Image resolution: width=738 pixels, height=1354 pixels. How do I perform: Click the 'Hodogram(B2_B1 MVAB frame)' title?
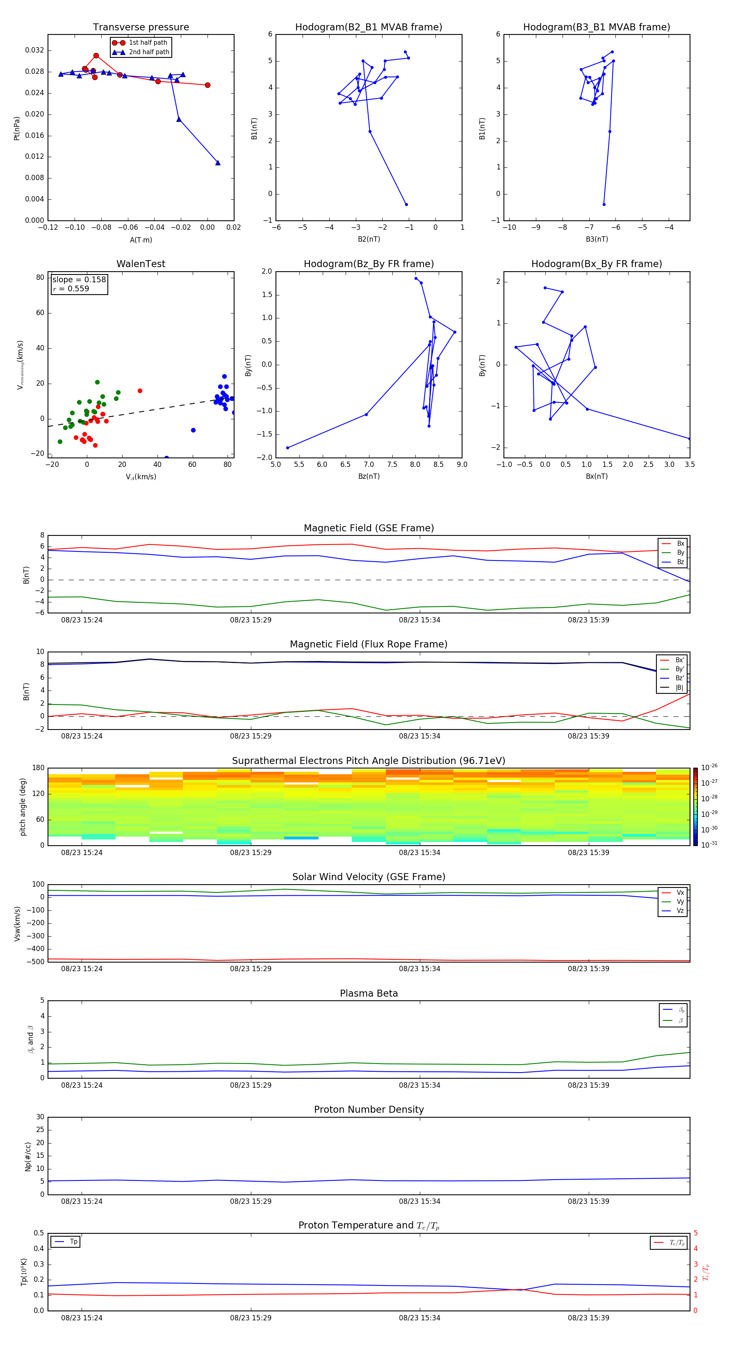[369, 27]
